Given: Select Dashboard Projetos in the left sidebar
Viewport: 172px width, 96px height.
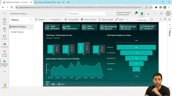Looking at the screenshot, I should click(5, 63).
